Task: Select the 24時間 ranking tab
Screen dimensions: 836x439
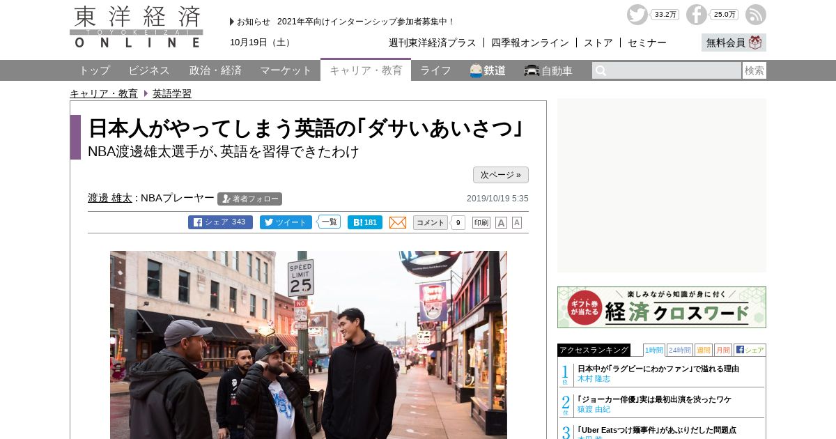Action: click(680, 350)
